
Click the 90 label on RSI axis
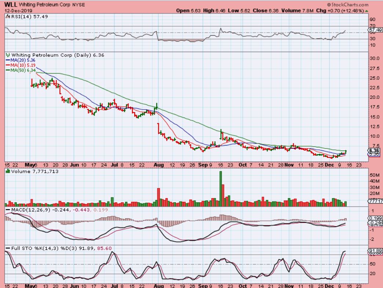[x=373, y=19]
